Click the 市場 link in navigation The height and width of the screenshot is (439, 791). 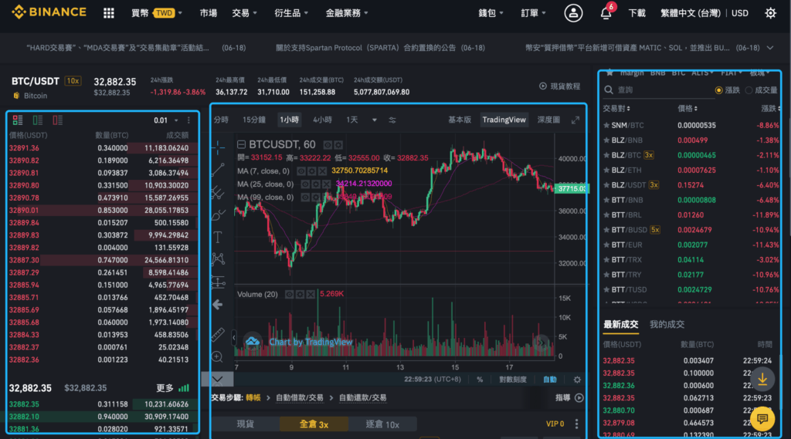coord(209,13)
